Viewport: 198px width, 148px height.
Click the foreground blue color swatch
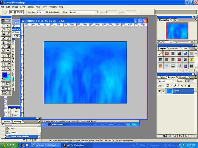click(x=4, y=75)
